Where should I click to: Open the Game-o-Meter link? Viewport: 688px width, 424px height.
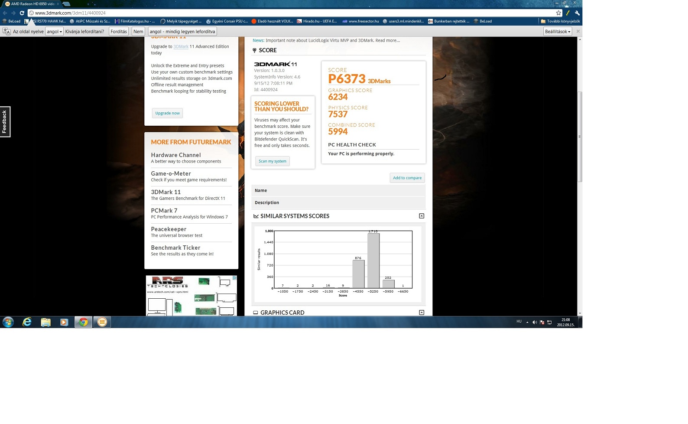coord(171,173)
